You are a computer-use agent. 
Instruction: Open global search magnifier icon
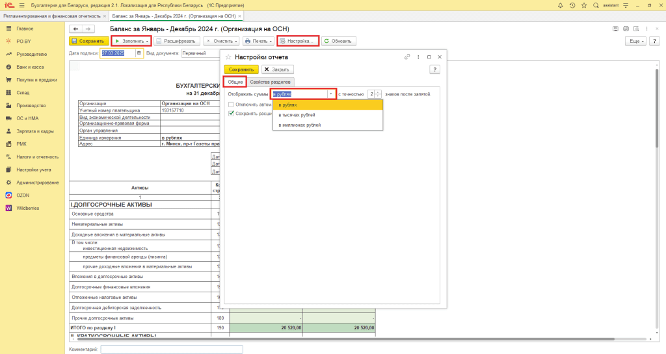click(596, 5)
